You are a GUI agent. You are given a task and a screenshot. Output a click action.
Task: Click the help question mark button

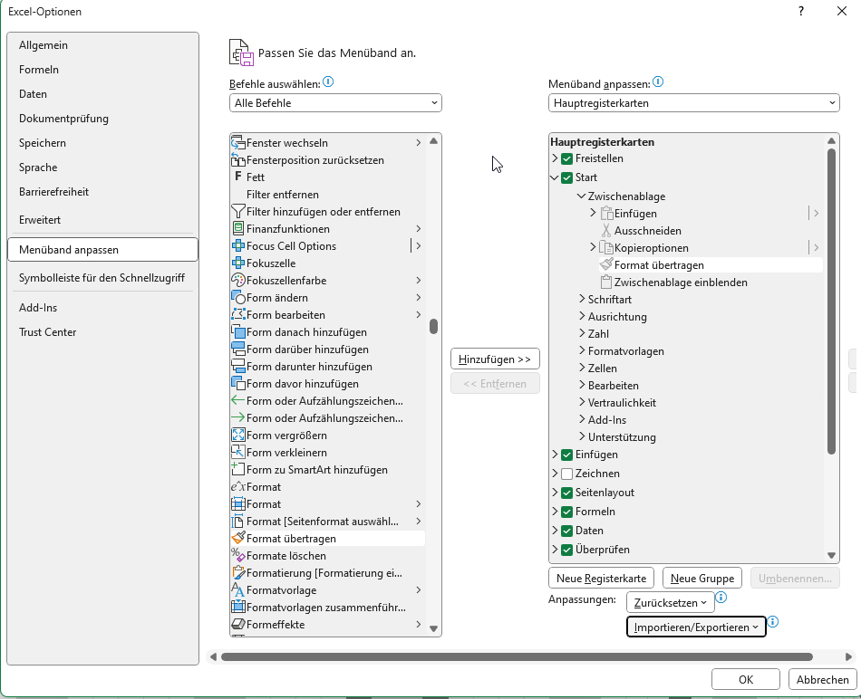pos(801,12)
